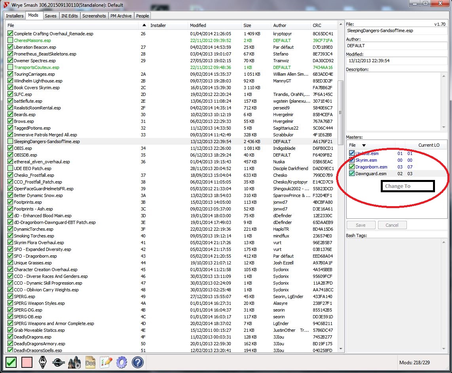Click the Modified date field
The image size is (452, 373).
point(396,61)
